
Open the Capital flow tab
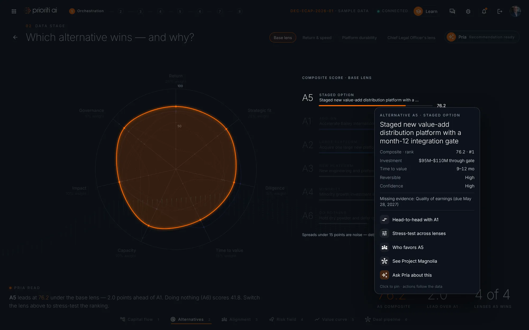coord(140,319)
